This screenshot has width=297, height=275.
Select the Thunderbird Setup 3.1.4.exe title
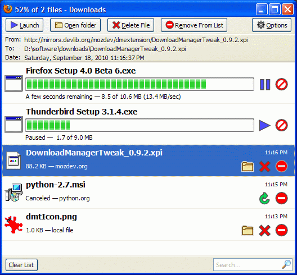pyautogui.click(x=82, y=112)
